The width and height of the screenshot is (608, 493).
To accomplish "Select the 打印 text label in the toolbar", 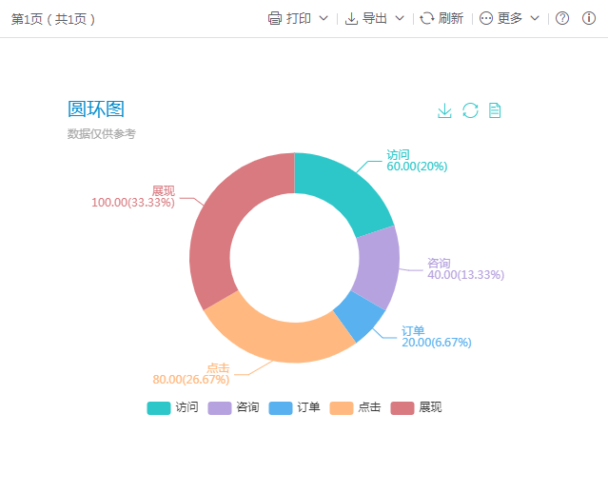I will click(299, 18).
